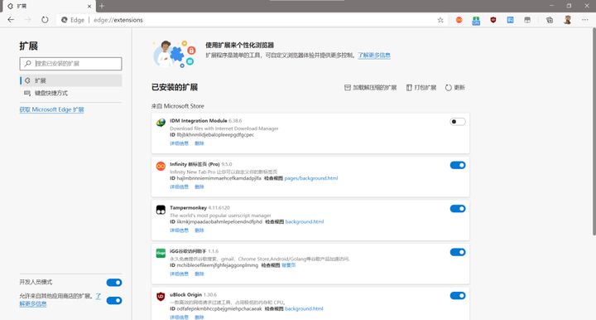This screenshot has width=596, height=320.
Task: Open a new browser tab with plus
Action: pos(102,6)
